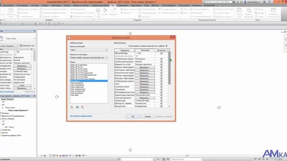Open the Видовые экраны ribbon dropdown

coord(223,17)
